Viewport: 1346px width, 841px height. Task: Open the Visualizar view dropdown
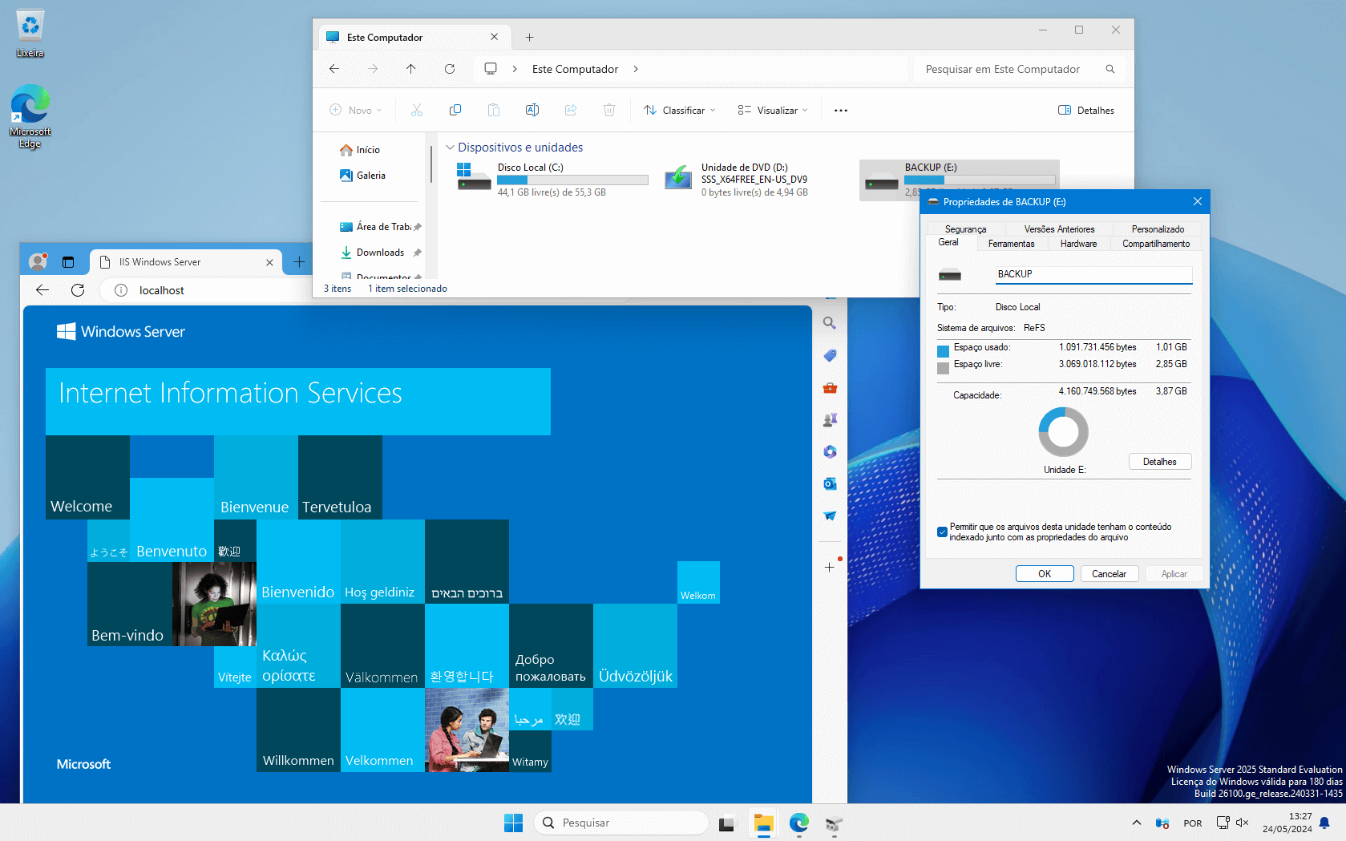tap(772, 110)
